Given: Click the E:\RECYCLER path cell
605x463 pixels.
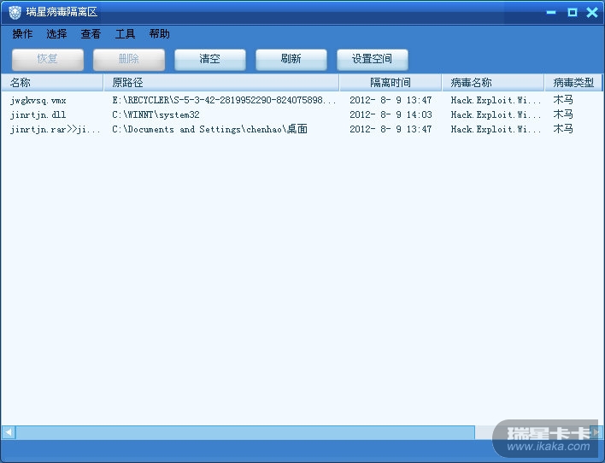Looking at the screenshot, I should click(224, 100).
